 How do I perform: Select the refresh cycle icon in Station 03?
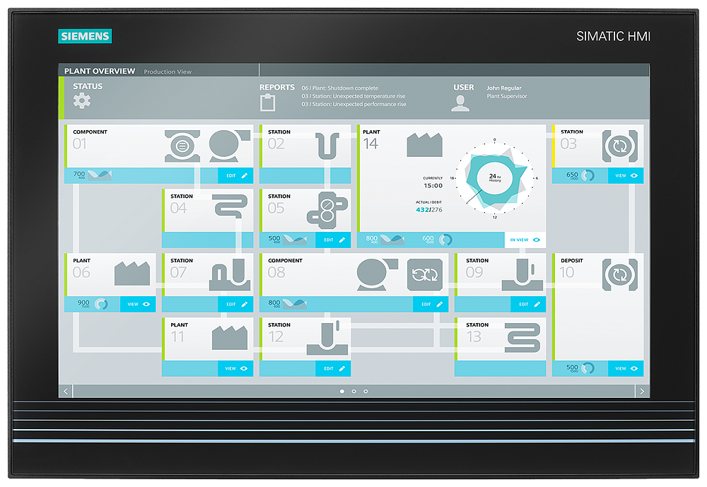619,146
